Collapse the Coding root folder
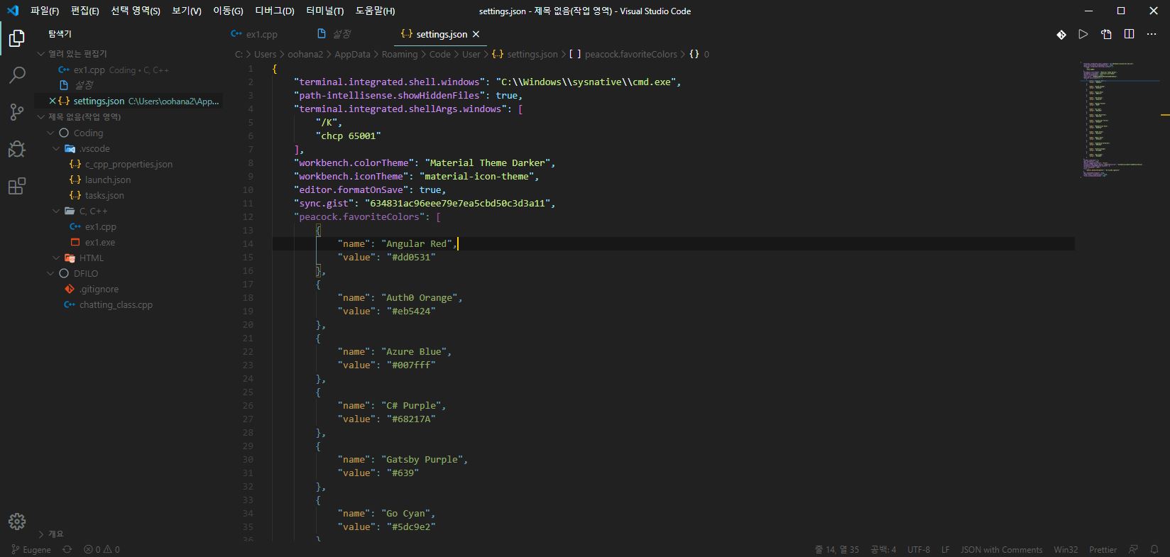Image resolution: width=1170 pixels, height=557 pixels. (x=88, y=133)
